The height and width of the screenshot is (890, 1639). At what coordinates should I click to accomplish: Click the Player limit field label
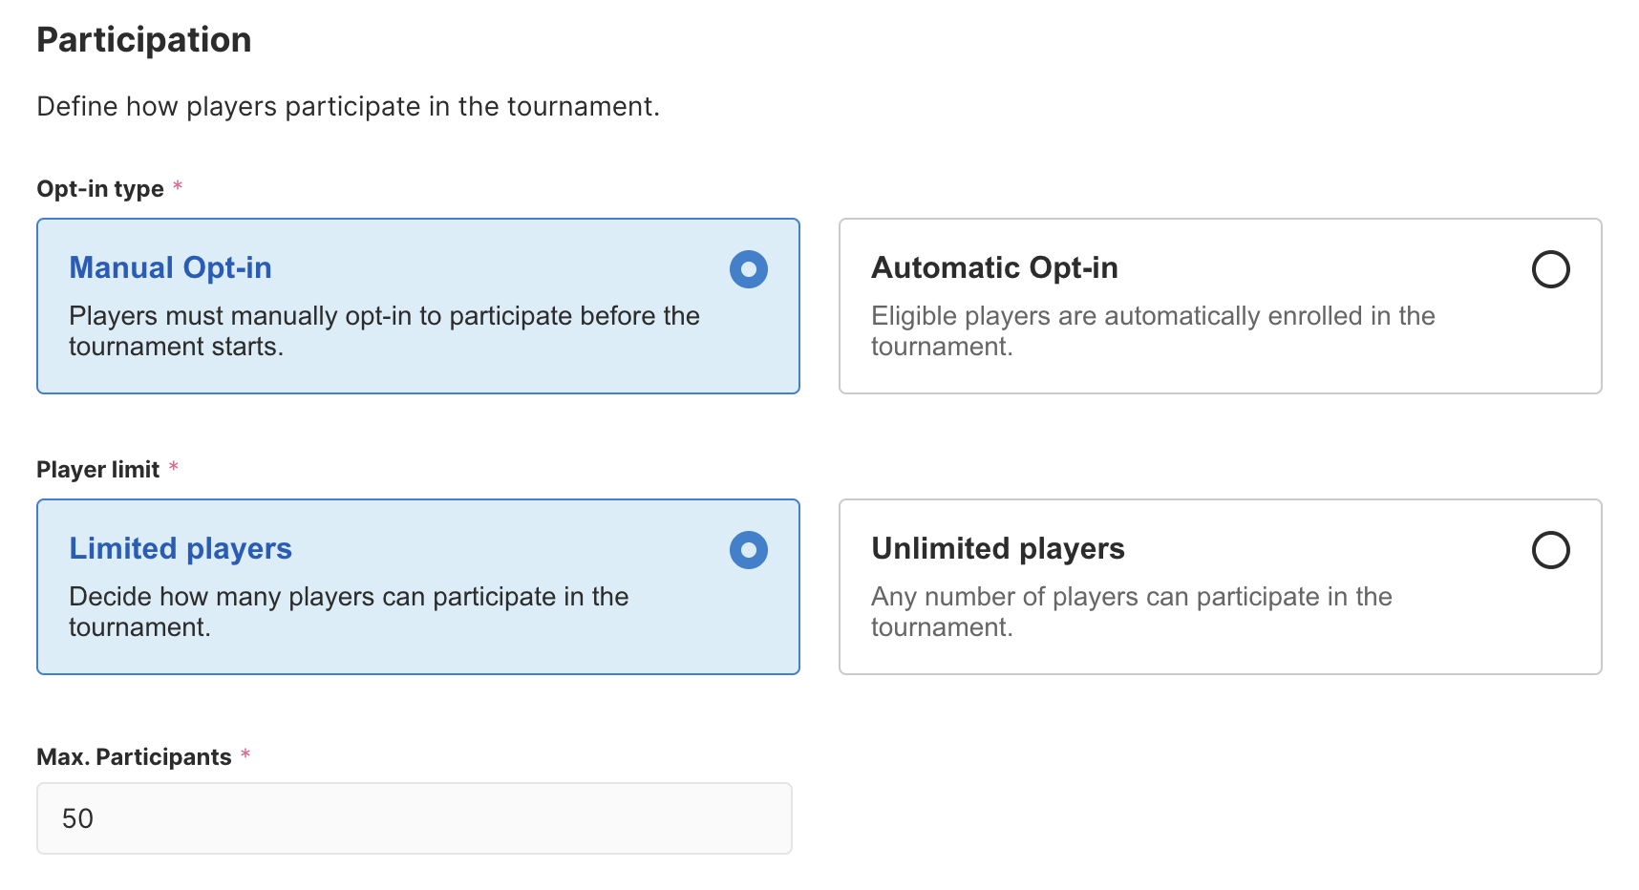pos(97,470)
